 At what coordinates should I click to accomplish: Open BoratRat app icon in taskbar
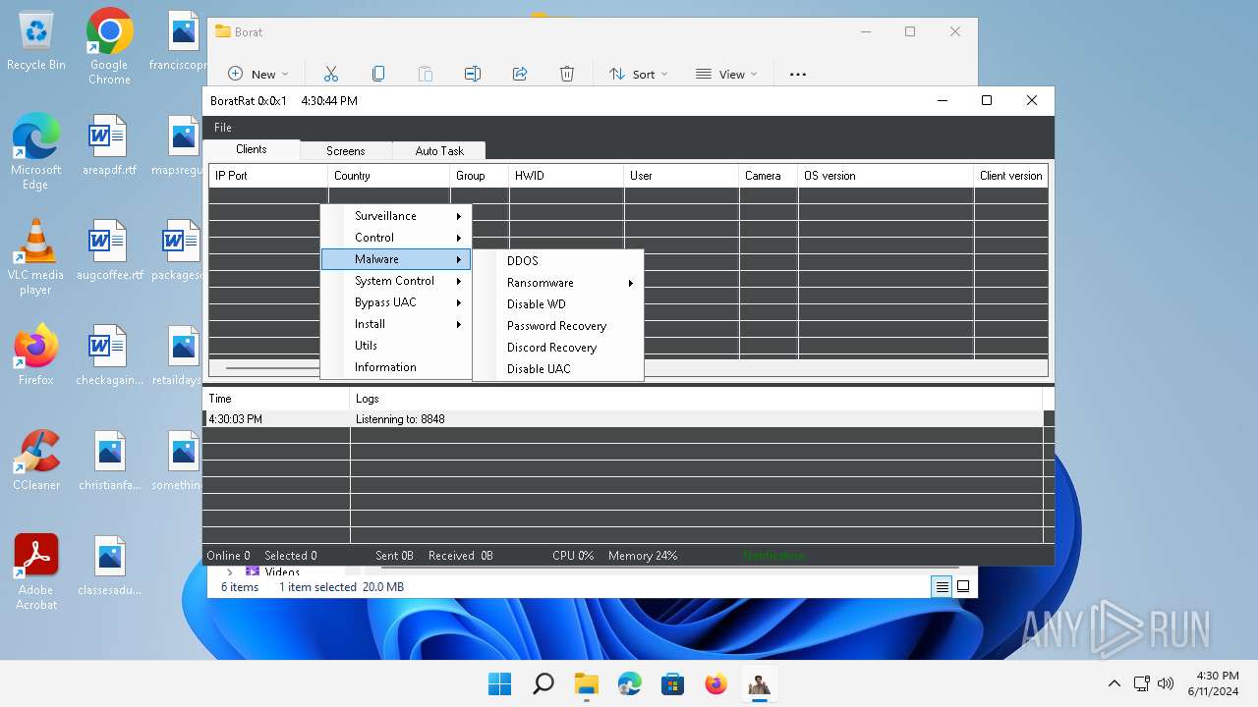[x=759, y=683]
